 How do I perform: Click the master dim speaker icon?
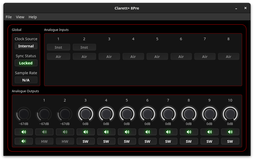pos(24,141)
